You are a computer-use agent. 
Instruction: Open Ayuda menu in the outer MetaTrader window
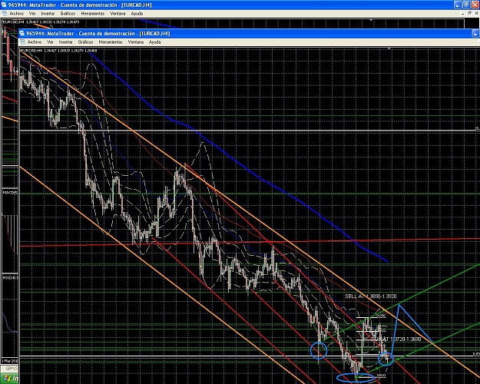(137, 14)
